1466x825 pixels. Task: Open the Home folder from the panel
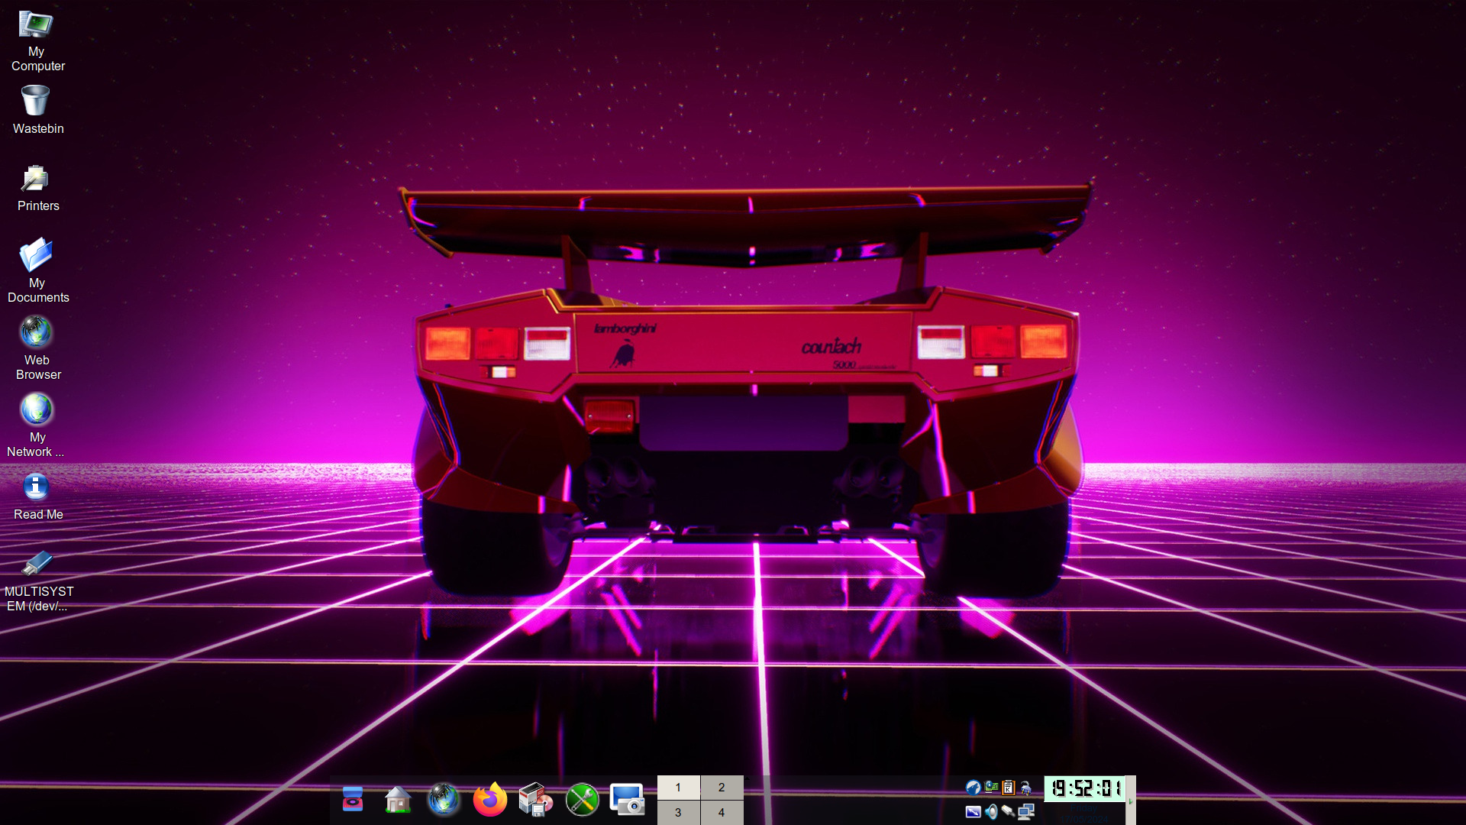[398, 800]
